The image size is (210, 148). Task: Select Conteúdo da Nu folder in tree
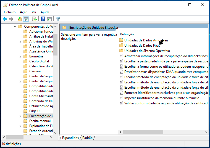pos(38,101)
